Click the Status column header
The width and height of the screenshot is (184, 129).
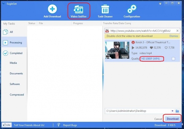pyautogui.click(x=32, y=23)
